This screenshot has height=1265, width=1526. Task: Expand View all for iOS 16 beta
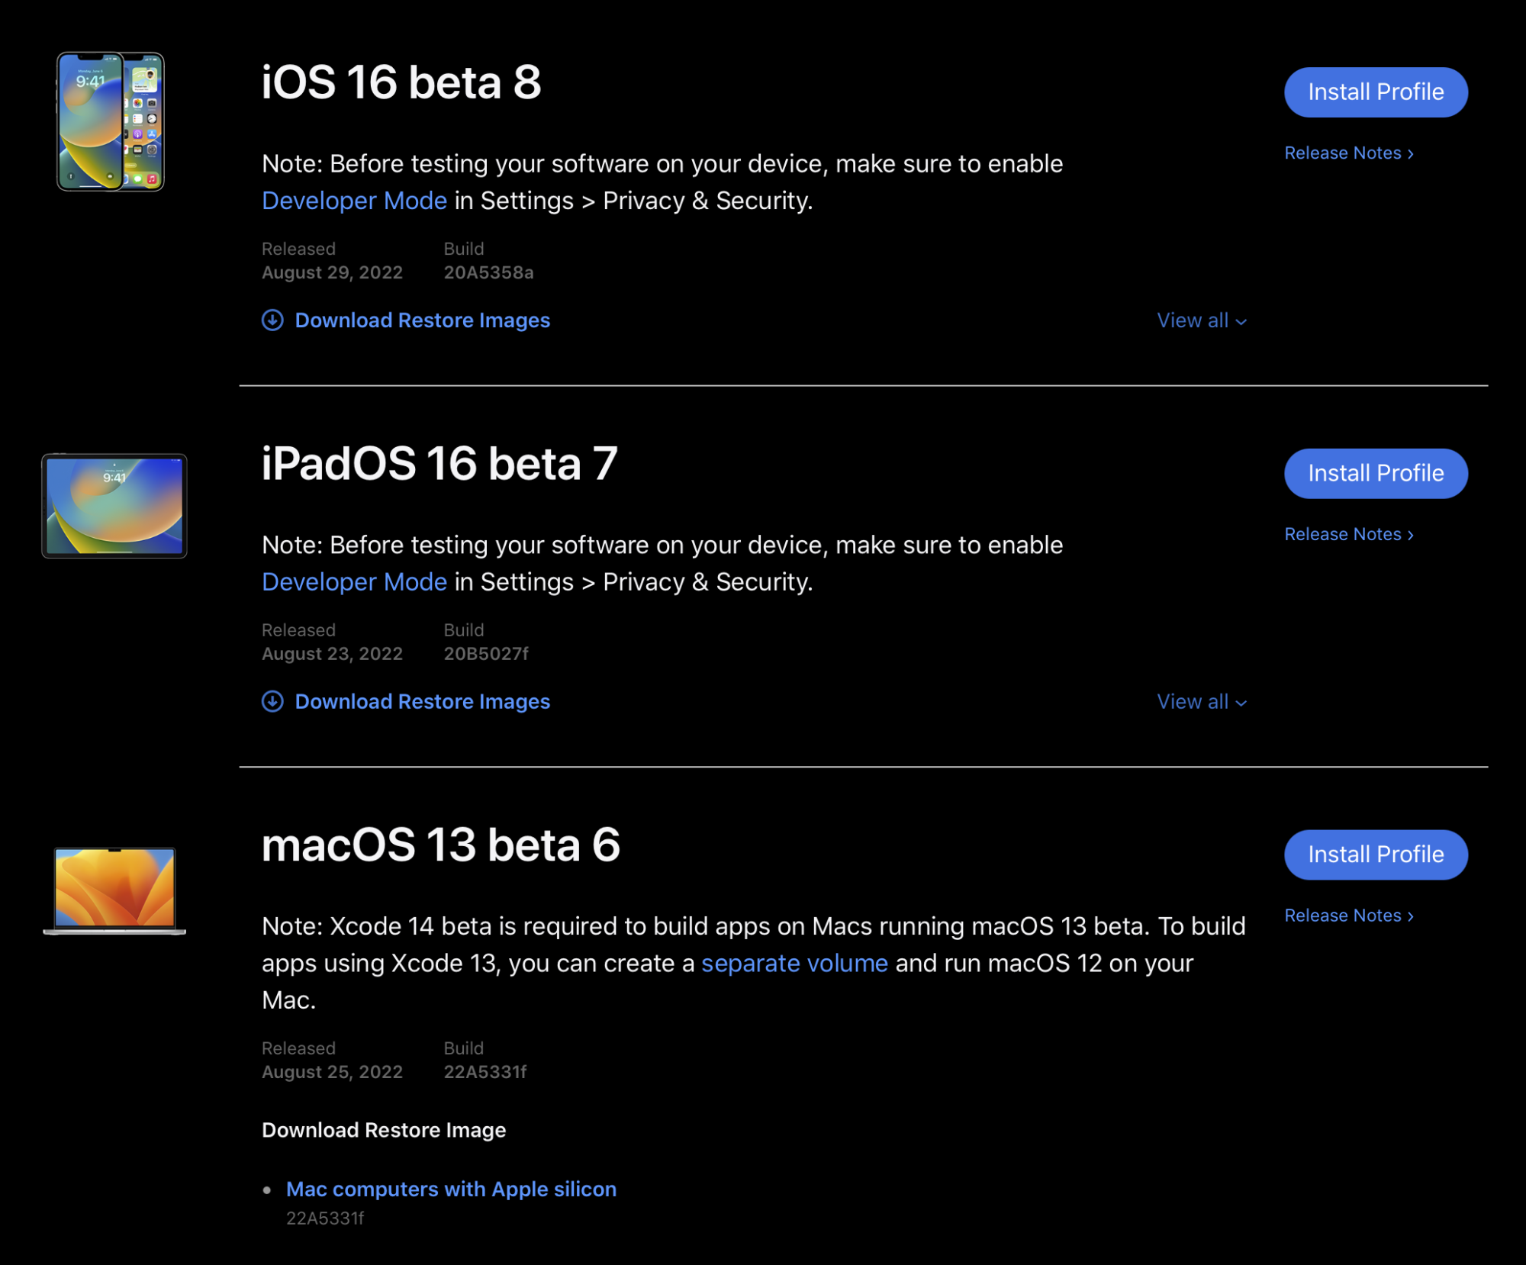tap(1202, 320)
